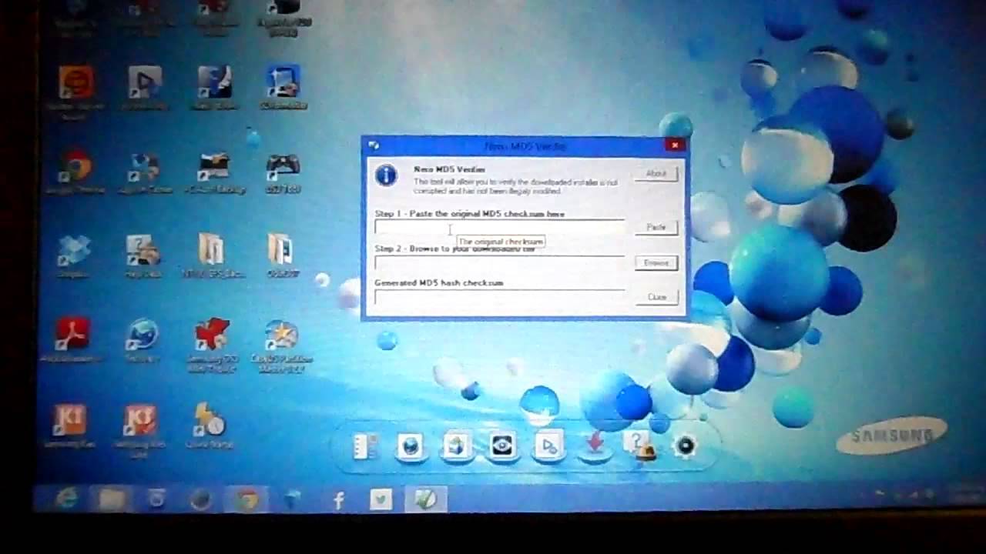986x554 pixels.
Task: Click the Close button in the dialog
Action: (656, 297)
